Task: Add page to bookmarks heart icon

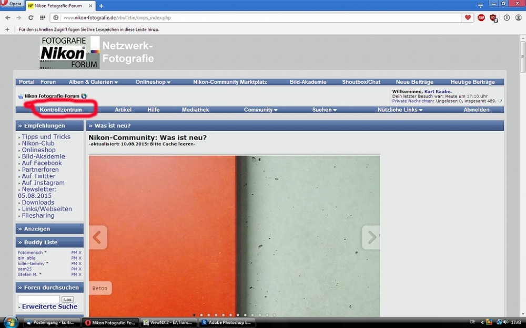Action: (x=468, y=17)
